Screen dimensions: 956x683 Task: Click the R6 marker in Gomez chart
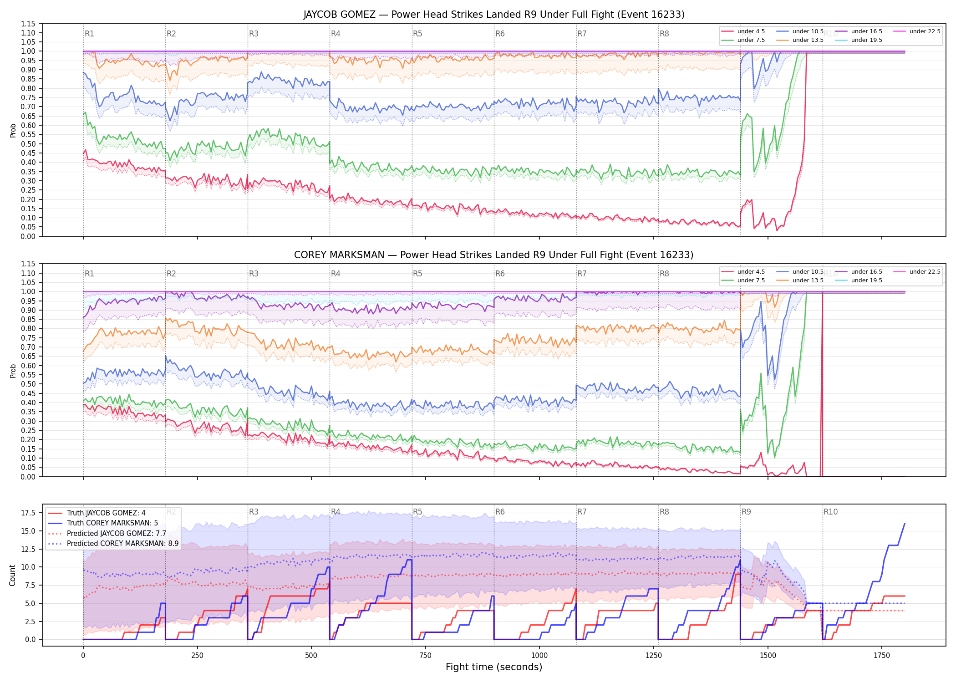(x=500, y=34)
